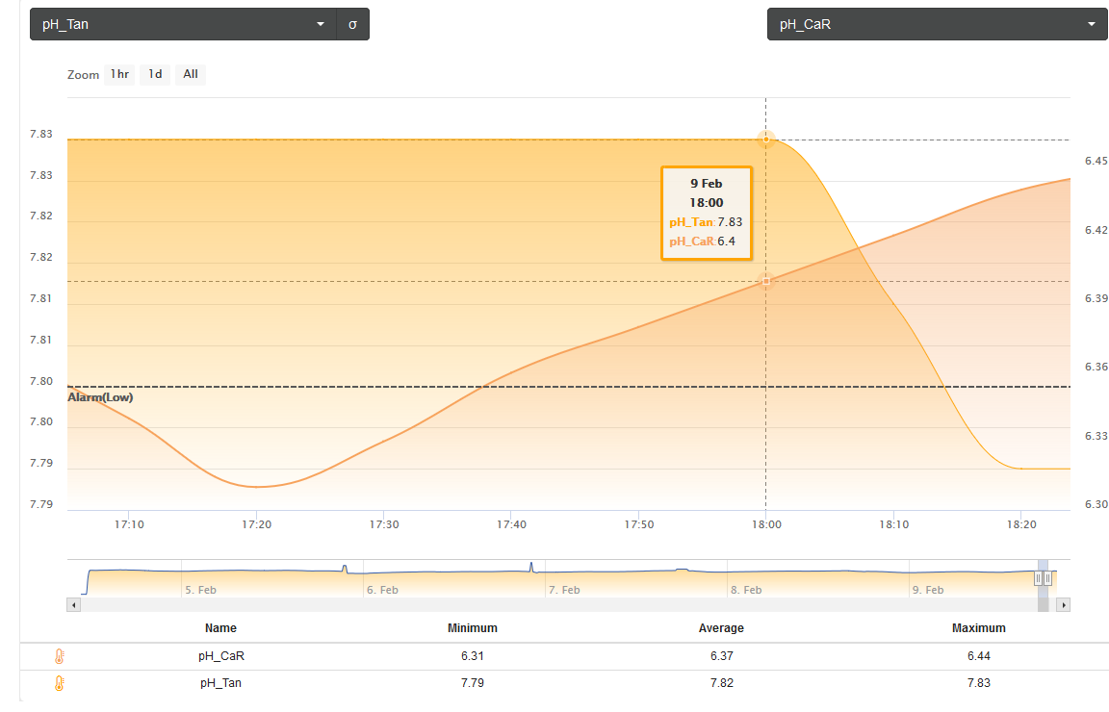This screenshot has height=712, width=1109.
Task: Click pH_CaR average value 6.37
Action: pyautogui.click(x=721, y=656)
